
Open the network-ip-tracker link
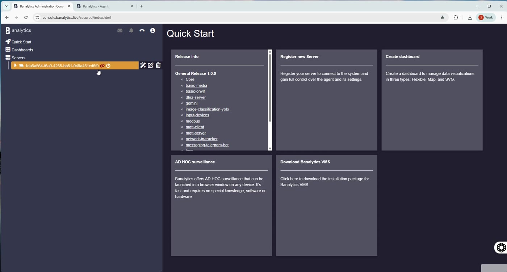202,139
